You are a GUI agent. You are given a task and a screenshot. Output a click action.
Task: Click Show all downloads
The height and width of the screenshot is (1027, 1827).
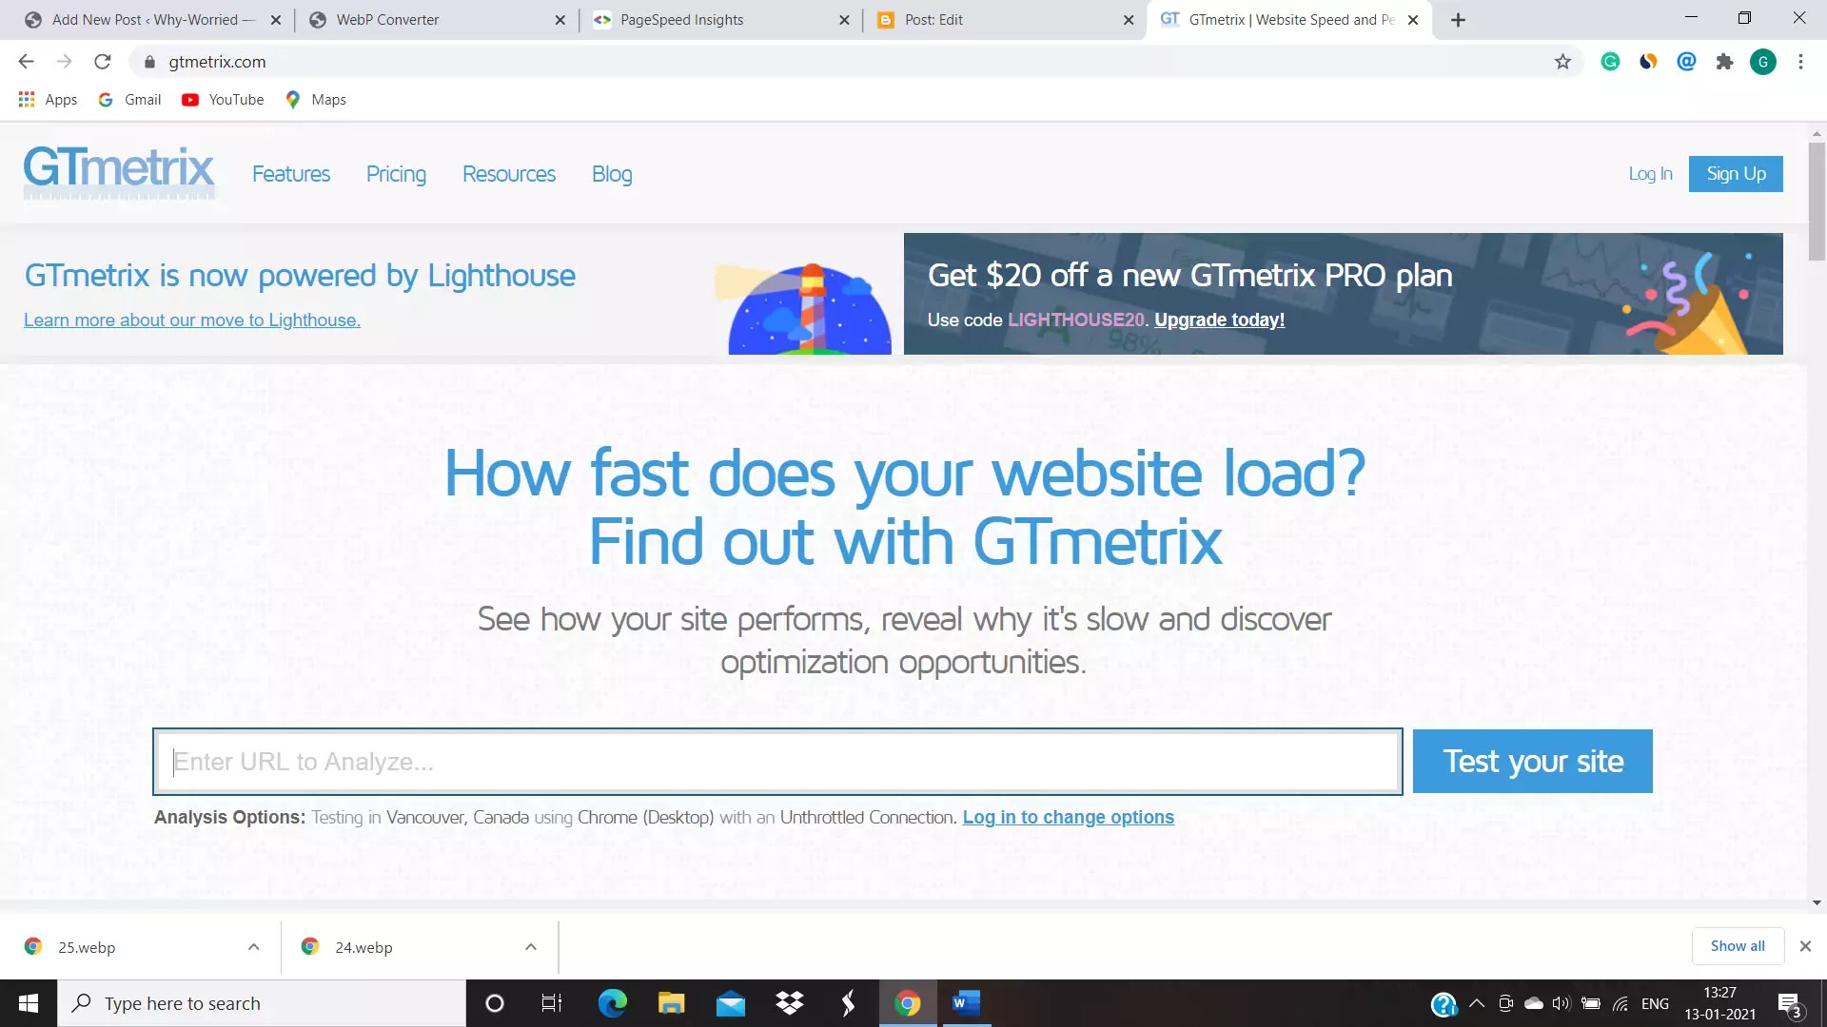pos(1737,946)
